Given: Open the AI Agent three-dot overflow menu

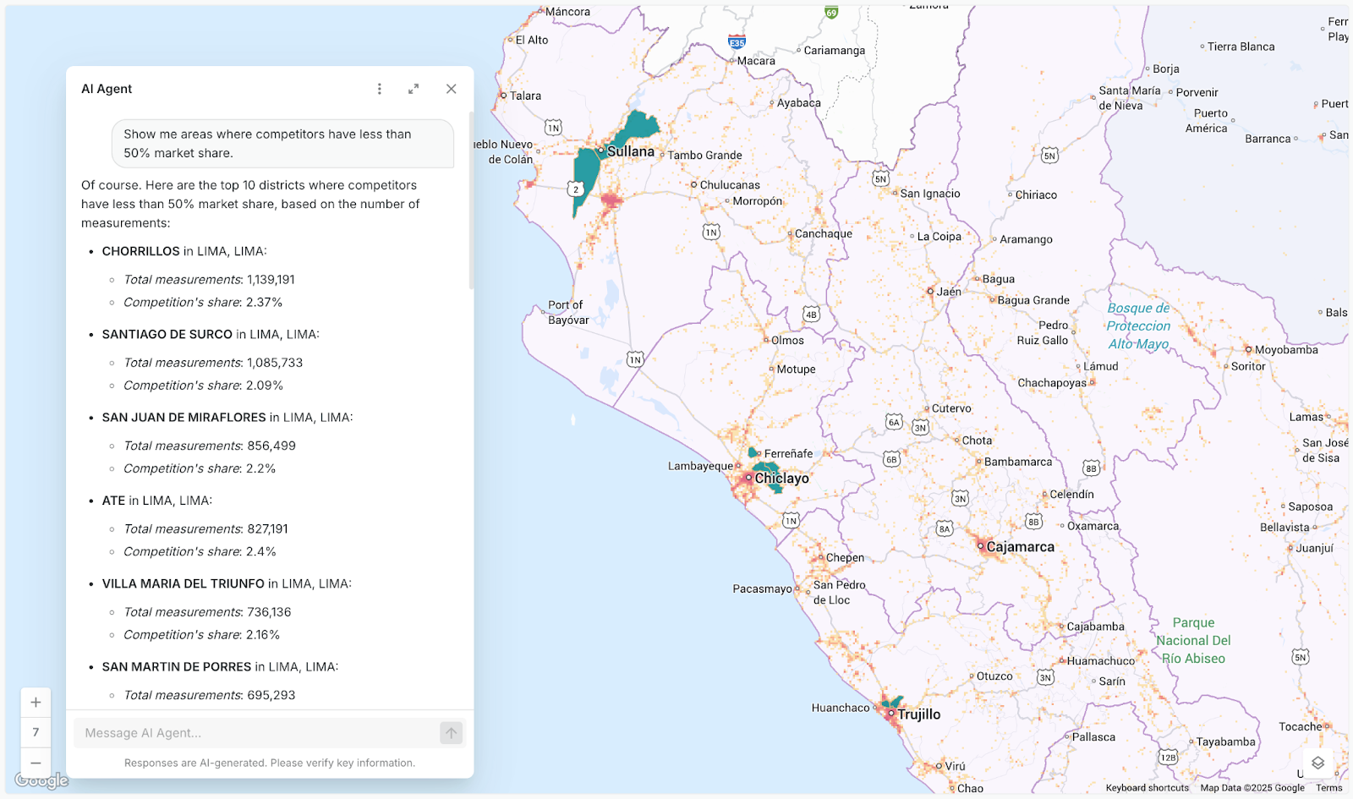Looking at the screenshot, I should (379, 88).
